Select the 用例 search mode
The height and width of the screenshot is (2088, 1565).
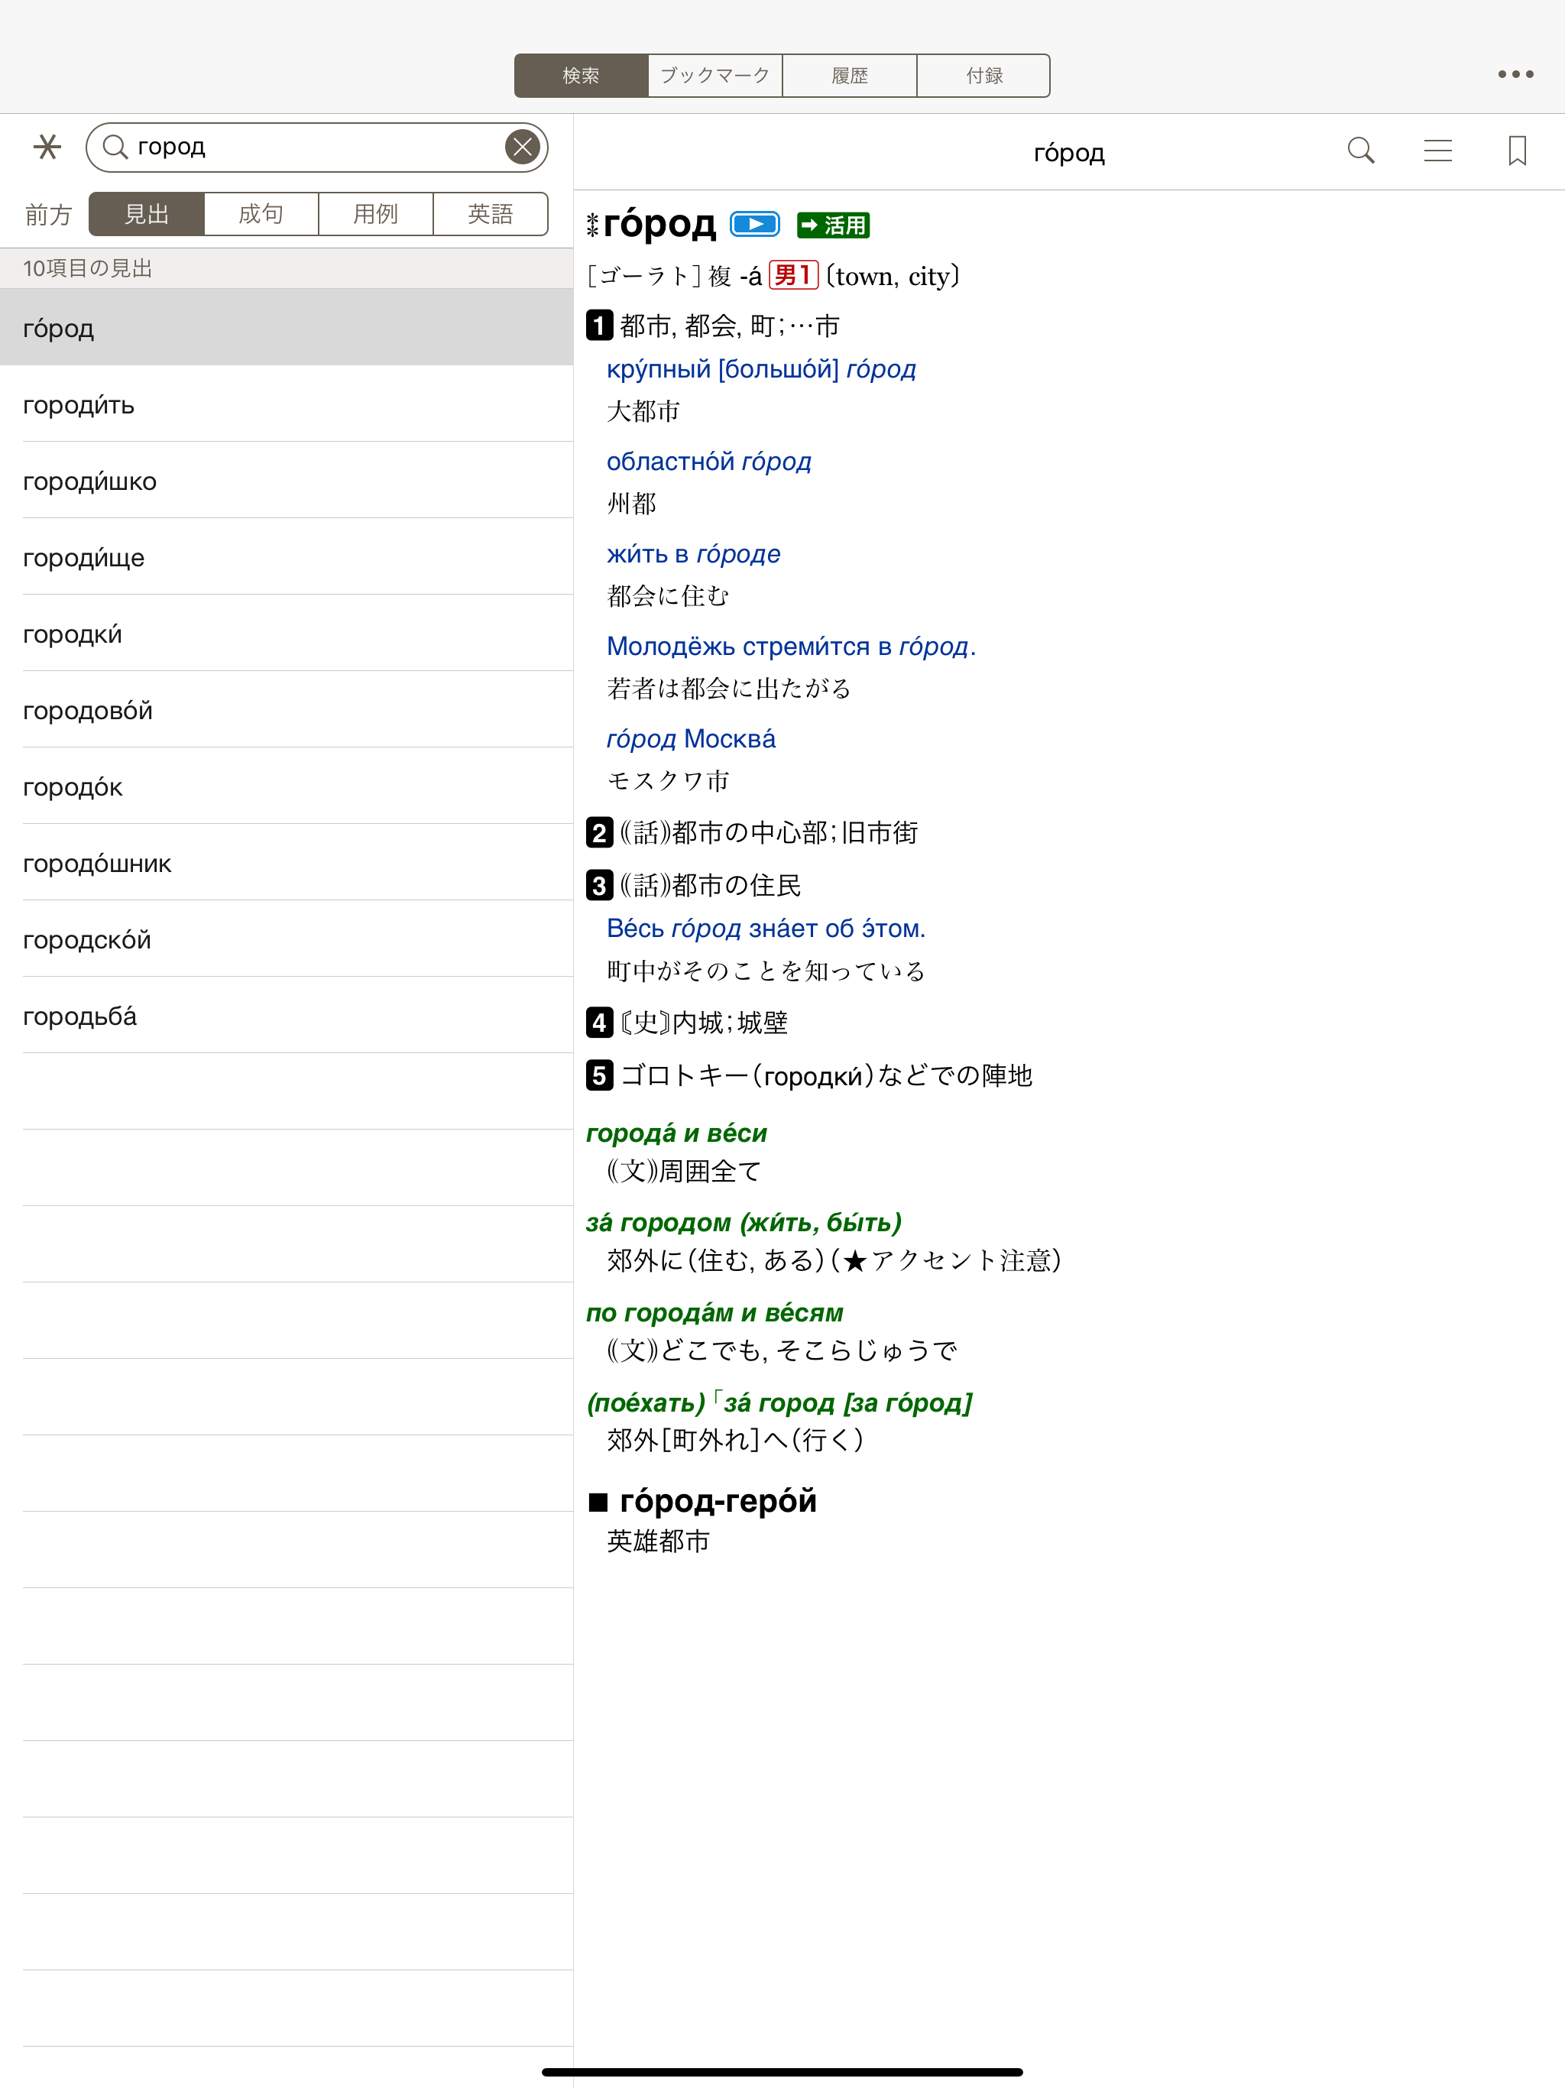point(376,214)
